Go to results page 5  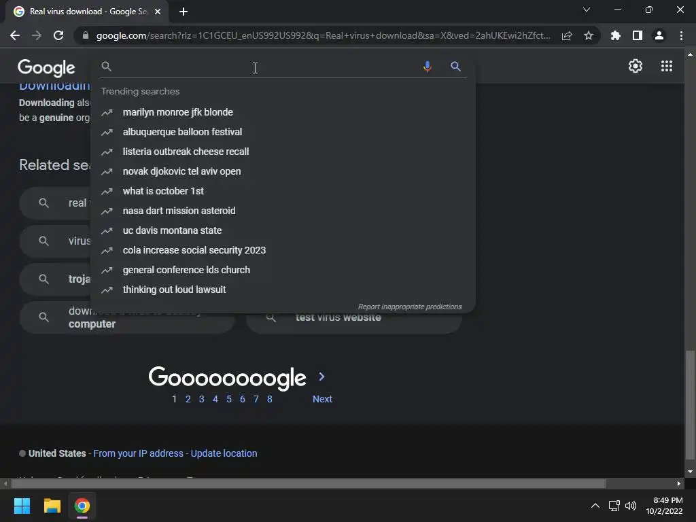click(229, 399)
